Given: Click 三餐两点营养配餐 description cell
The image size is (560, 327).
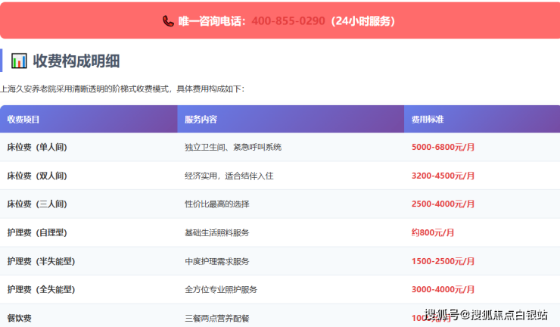Looking at the screenshot, I should click(x=216, y=318).
